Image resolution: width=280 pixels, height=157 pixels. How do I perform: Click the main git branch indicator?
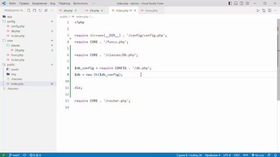point(14,155)
